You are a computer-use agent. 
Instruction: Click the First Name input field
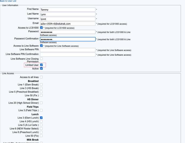point(67,10)
